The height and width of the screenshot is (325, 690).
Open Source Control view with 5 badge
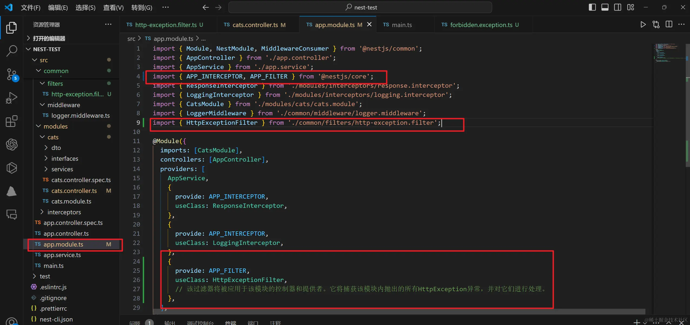click(12, 74)
